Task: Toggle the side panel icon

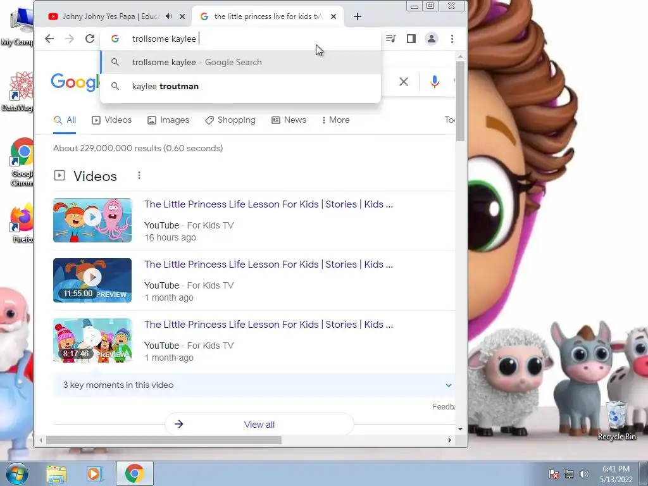Action: click(x=411, y=39)
